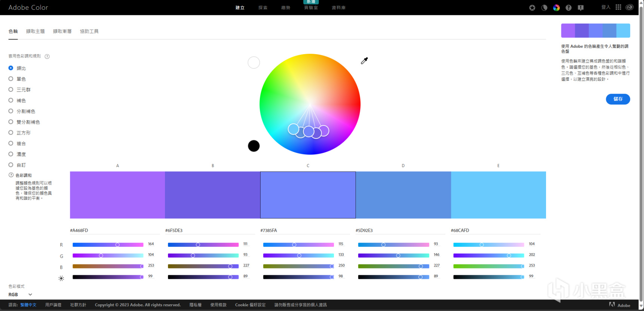Switch to the 擷取漸層 tab
The image size is (644, 311).
point(62,31)
